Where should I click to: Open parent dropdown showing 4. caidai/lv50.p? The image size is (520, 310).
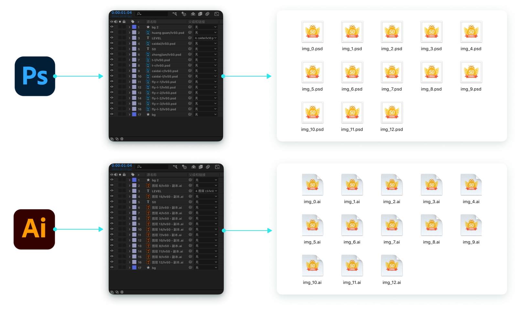pos(206,38)
